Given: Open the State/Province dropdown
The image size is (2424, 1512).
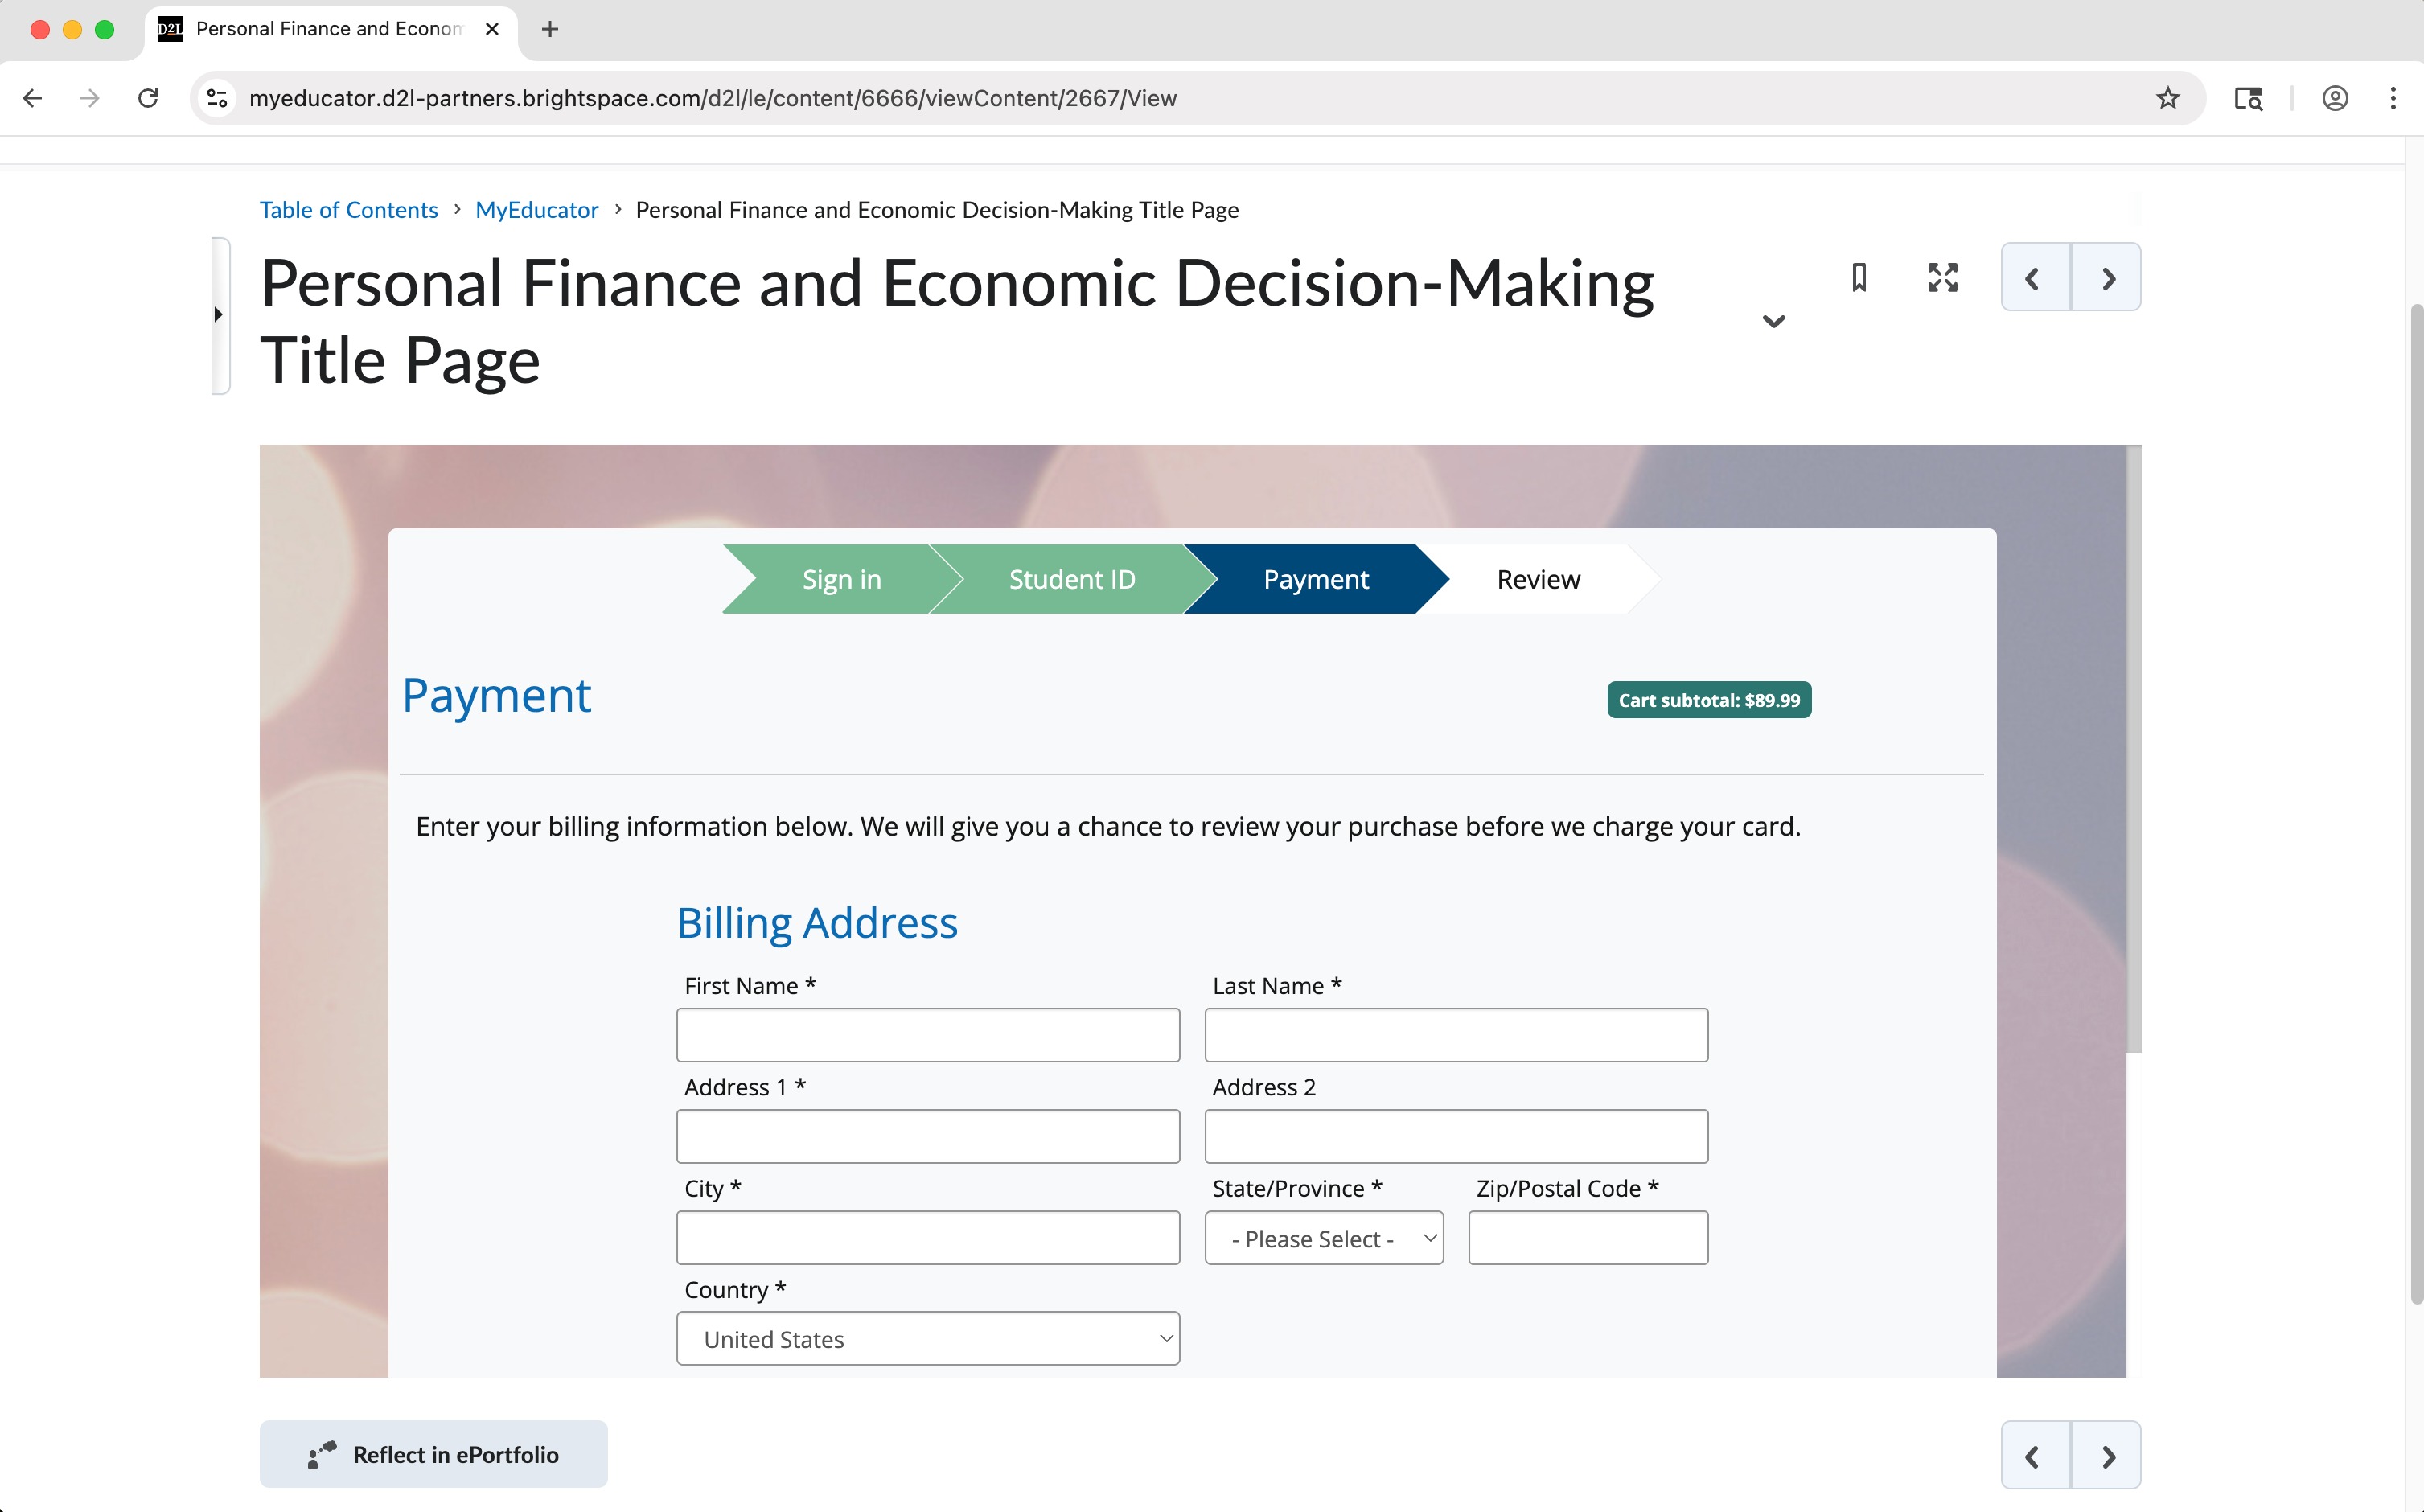Looking at the screenshot, I should click(1323, 1238).
